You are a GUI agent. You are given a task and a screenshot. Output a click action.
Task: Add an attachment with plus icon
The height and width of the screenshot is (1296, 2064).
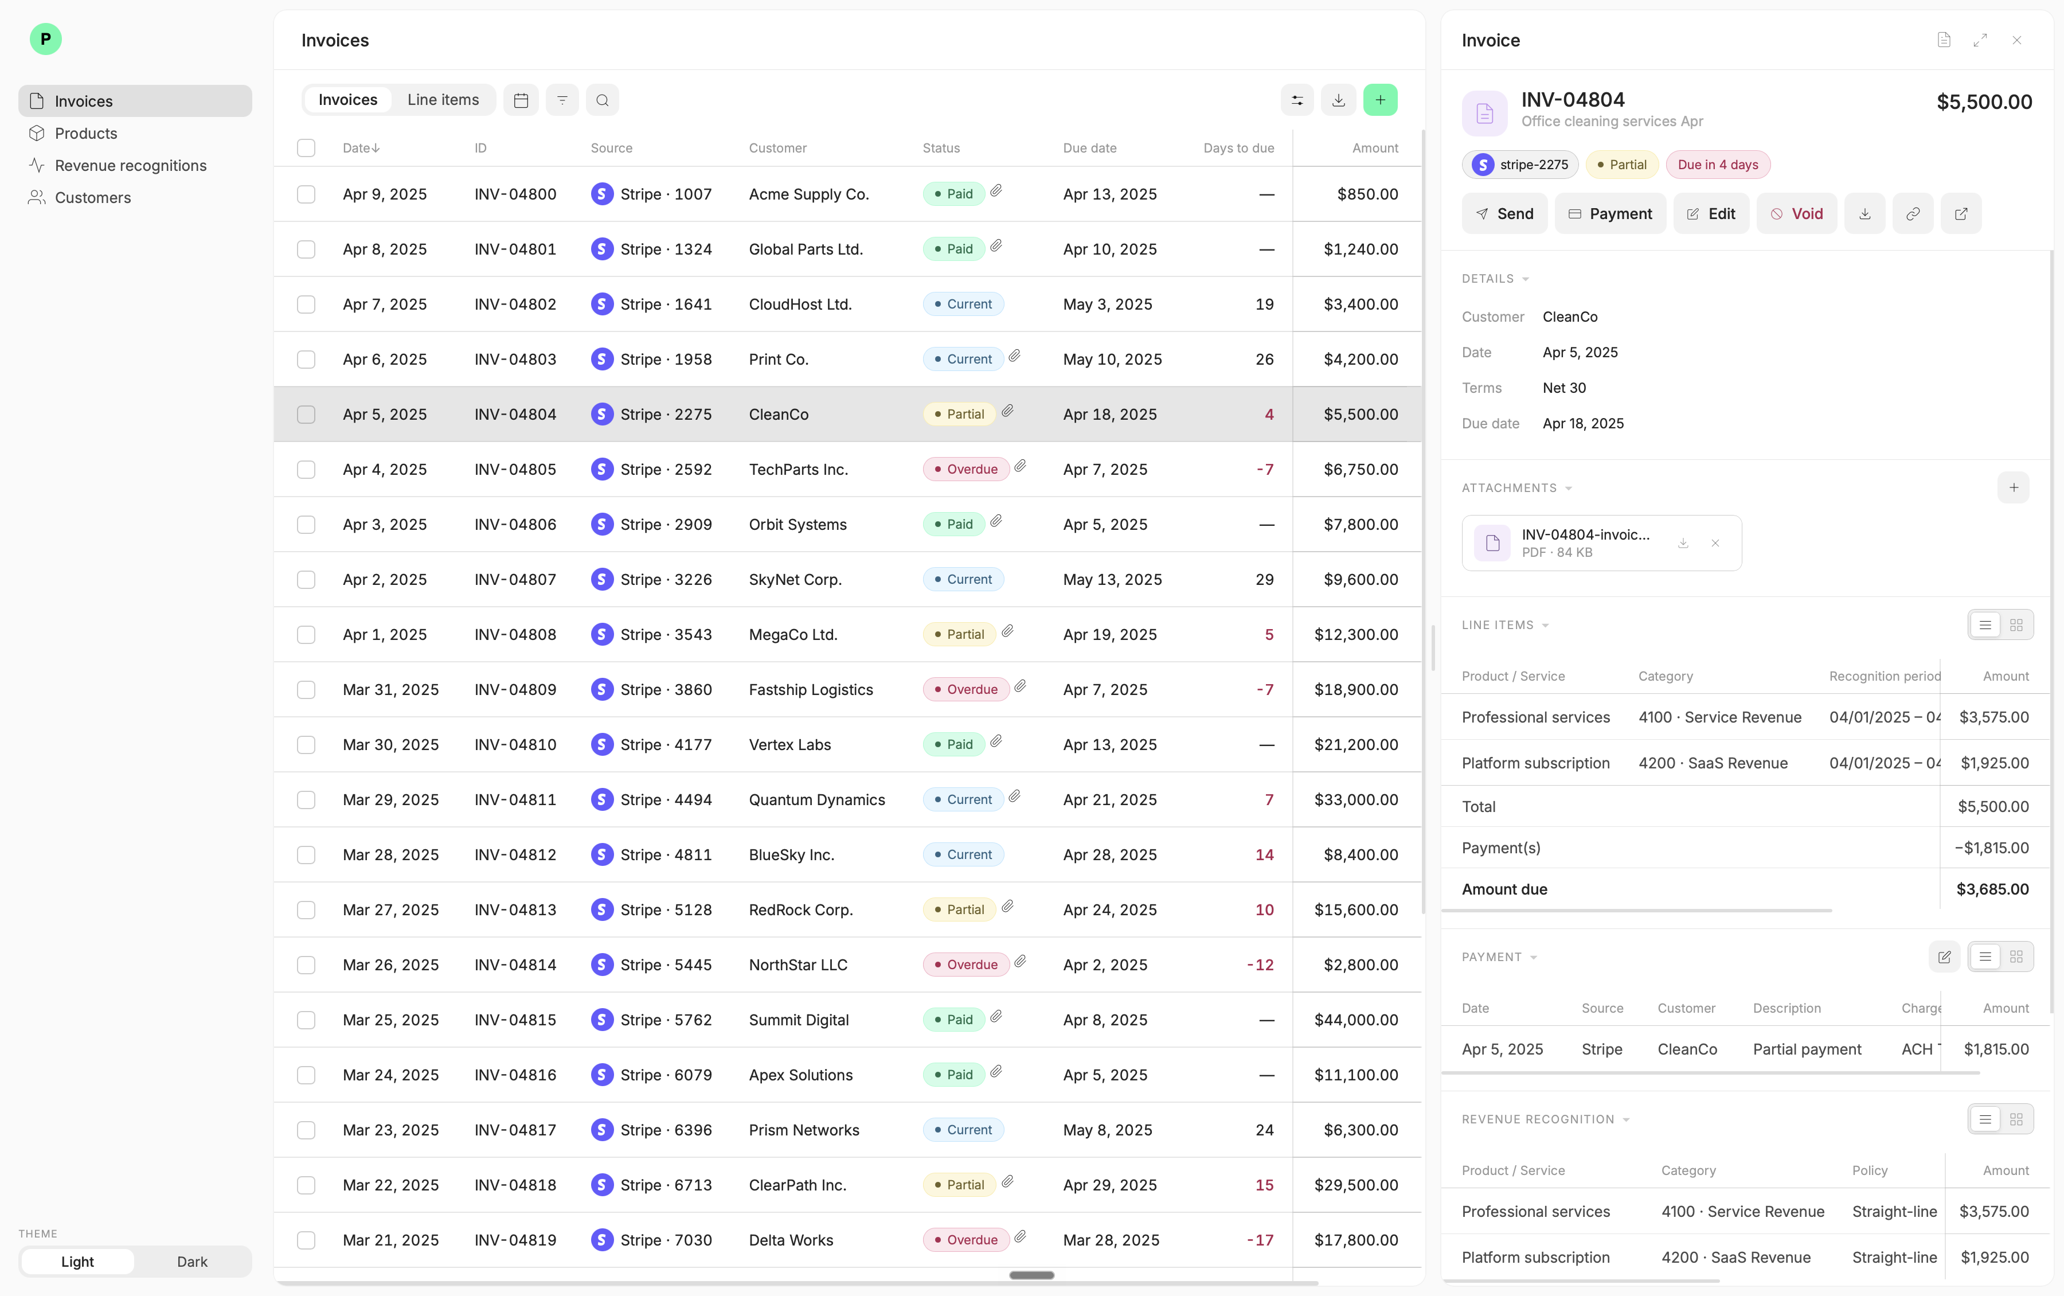[2014, 487]
